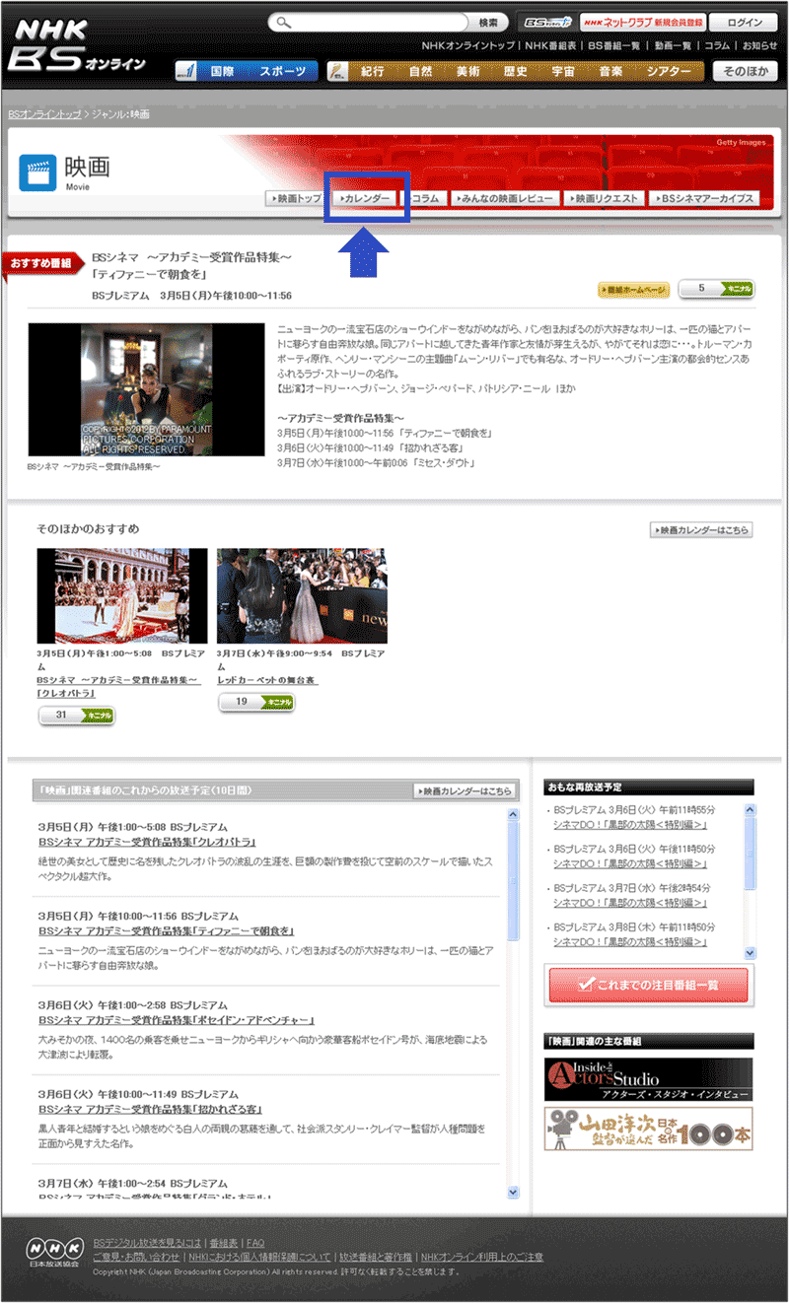
Task: Open the 音楽 genre tab
Action: (x=611, y=71)
